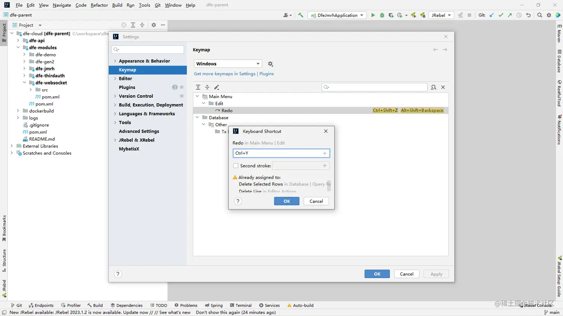
Task: Click main branch in status bar
Action: click(x=552, y=313)
